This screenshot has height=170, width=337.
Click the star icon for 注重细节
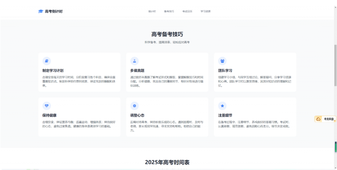pyautogui.click(x=222, y=106)
